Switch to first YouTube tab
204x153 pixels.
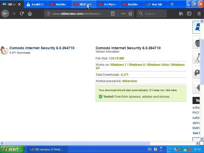pos(60,4)
